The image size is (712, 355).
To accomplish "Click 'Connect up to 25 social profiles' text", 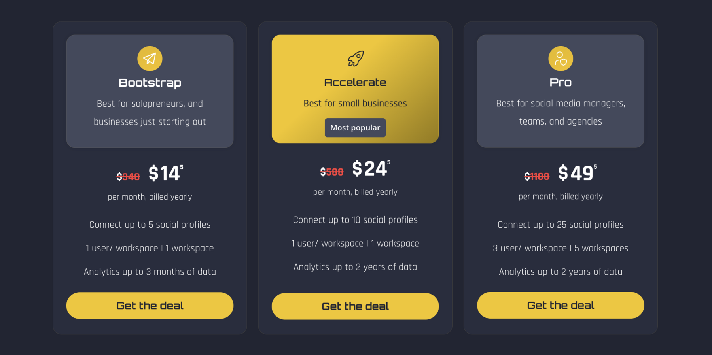I will [x=561, y=225].
